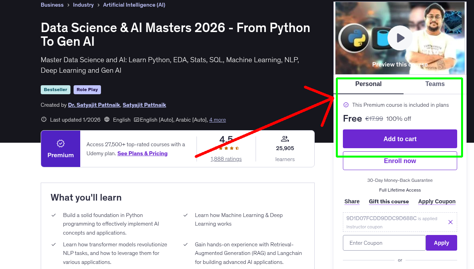This screenshot has height=269, width=474.
Task: View the 1,888 ratings
Action: pyautogui.click(x=226, y=159)
